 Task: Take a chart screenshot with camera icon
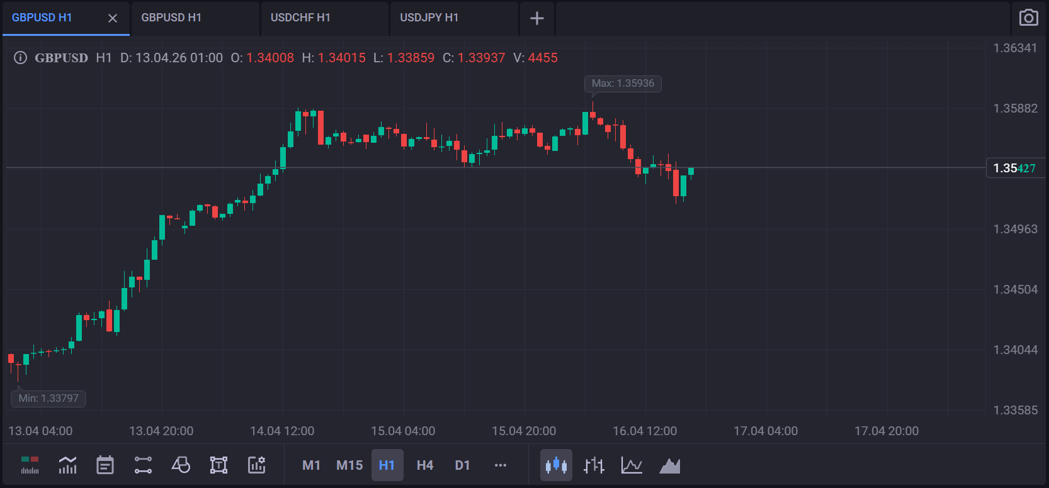1028,18
